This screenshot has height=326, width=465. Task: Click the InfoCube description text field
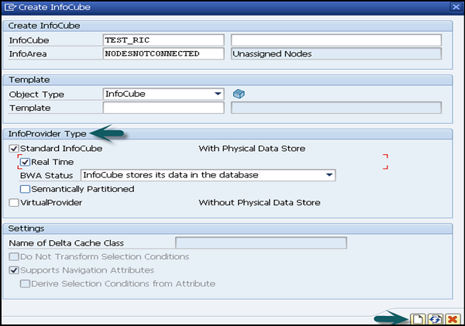click(x=336, y=39)
